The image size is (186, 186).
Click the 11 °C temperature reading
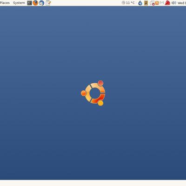pos(130,3)
